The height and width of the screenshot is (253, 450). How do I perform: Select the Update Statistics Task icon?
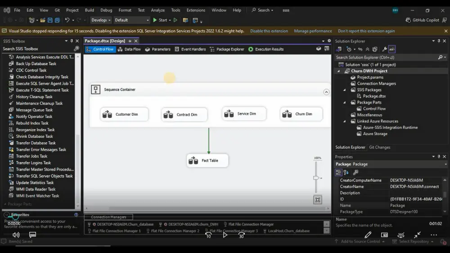click(11, 183)
